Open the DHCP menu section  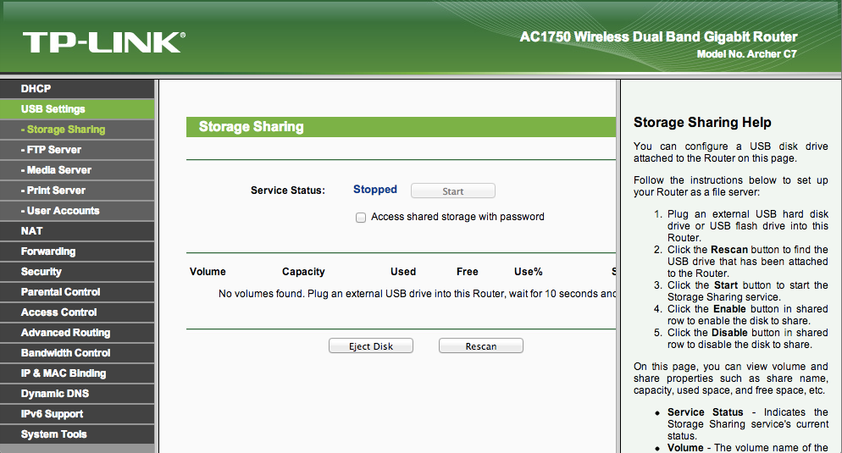click(36, 89)
